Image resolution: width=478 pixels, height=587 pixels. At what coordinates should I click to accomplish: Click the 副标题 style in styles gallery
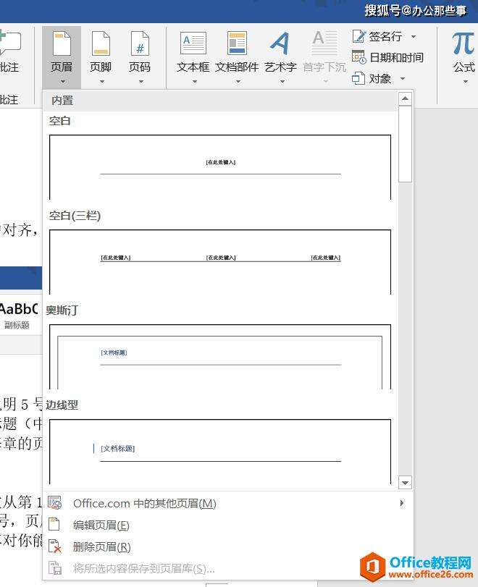point(18,314)
